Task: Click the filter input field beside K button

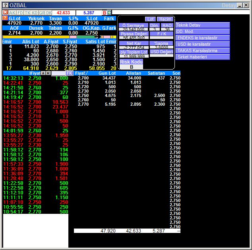Action: point(58,74)
